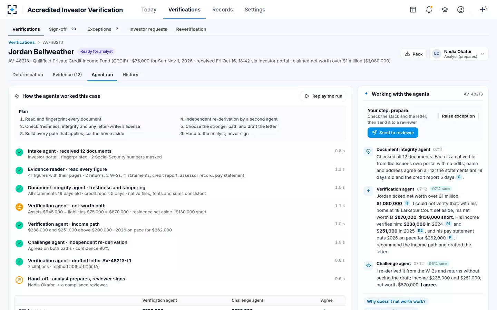This screenshot has width=497, height=310.
Task: Click Replay the run button
Action: (323, 96)
